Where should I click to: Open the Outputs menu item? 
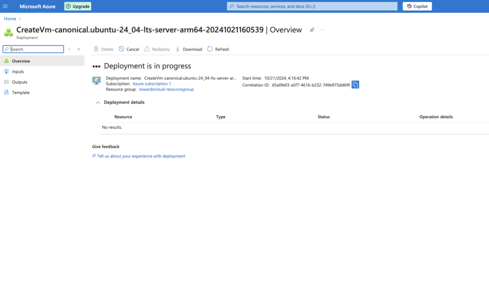(42, 82)
